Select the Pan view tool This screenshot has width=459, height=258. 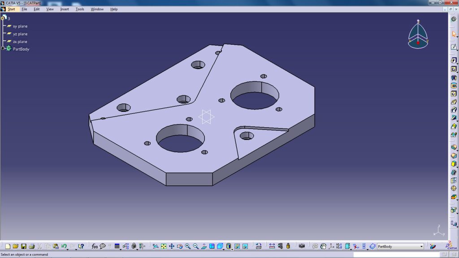[172, 246]
